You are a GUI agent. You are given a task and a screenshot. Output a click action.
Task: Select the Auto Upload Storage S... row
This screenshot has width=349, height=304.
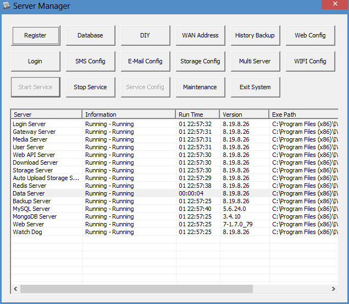(175, 178)
